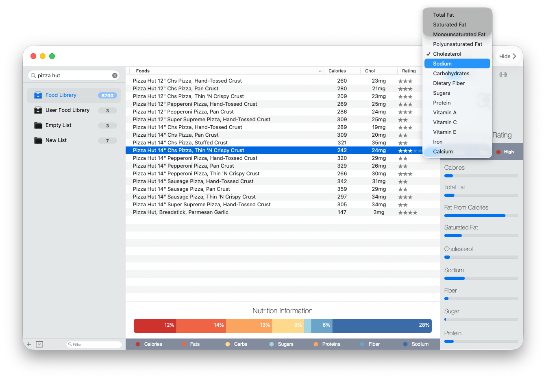Select Pizza Hut, Breadstick, Parmesan Garlic row

click(283, 212)
